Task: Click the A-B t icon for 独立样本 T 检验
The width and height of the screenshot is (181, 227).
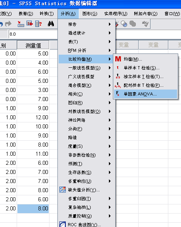Action: coord(118,76)
